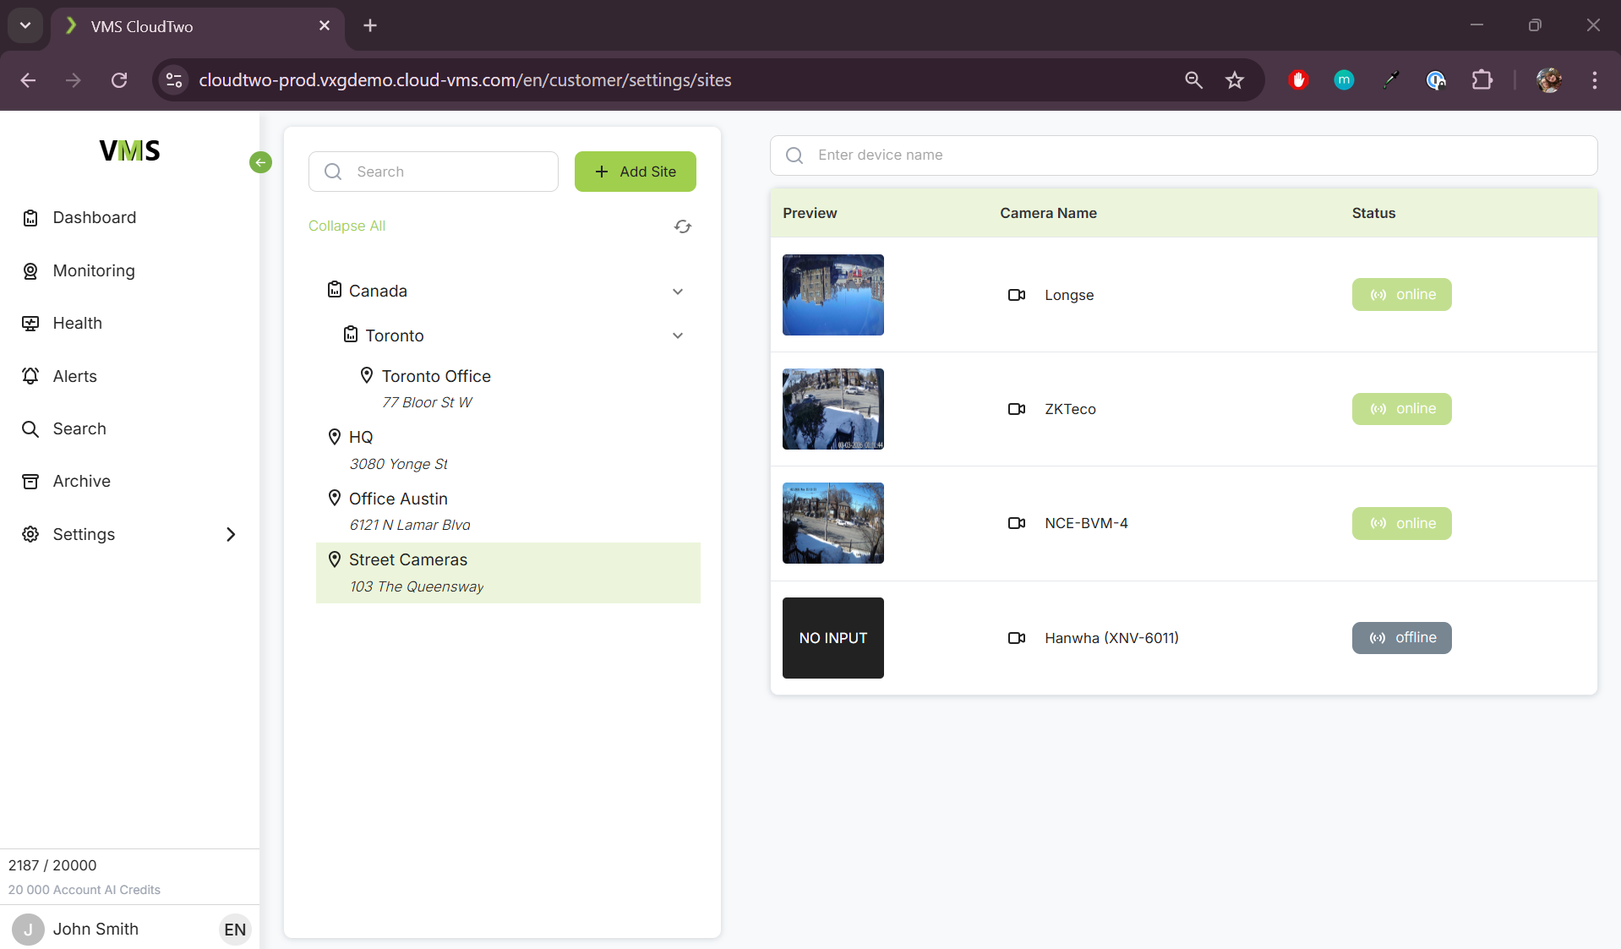1621x949 pixels.
Task: Click the online status badge for ZKTeco
Action: tap(1401, 409)
